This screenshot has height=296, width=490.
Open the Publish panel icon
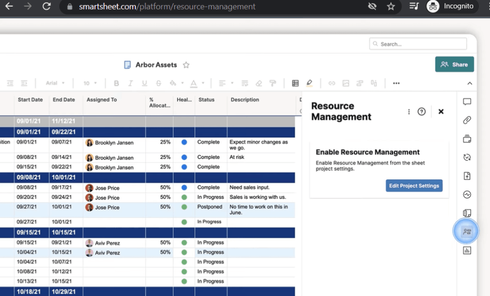click(x=467, y=176)
